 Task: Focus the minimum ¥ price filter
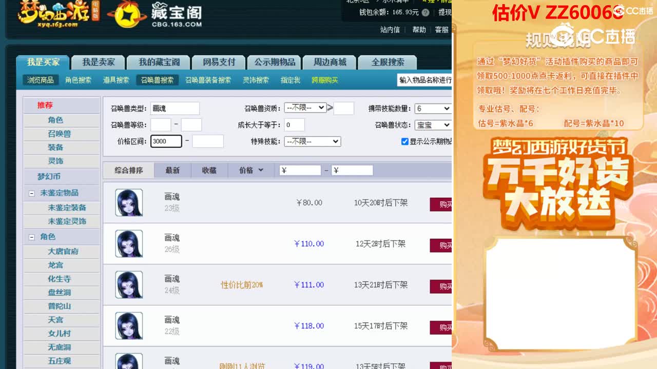(300, 170)
